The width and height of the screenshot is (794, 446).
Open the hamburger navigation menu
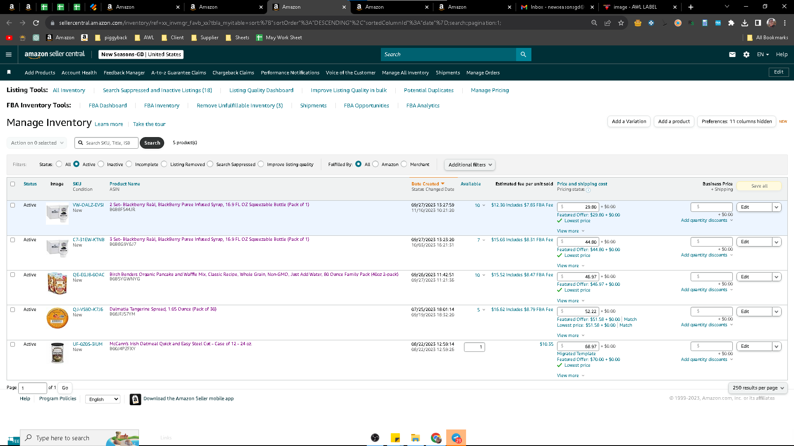(x=9, y=55)
